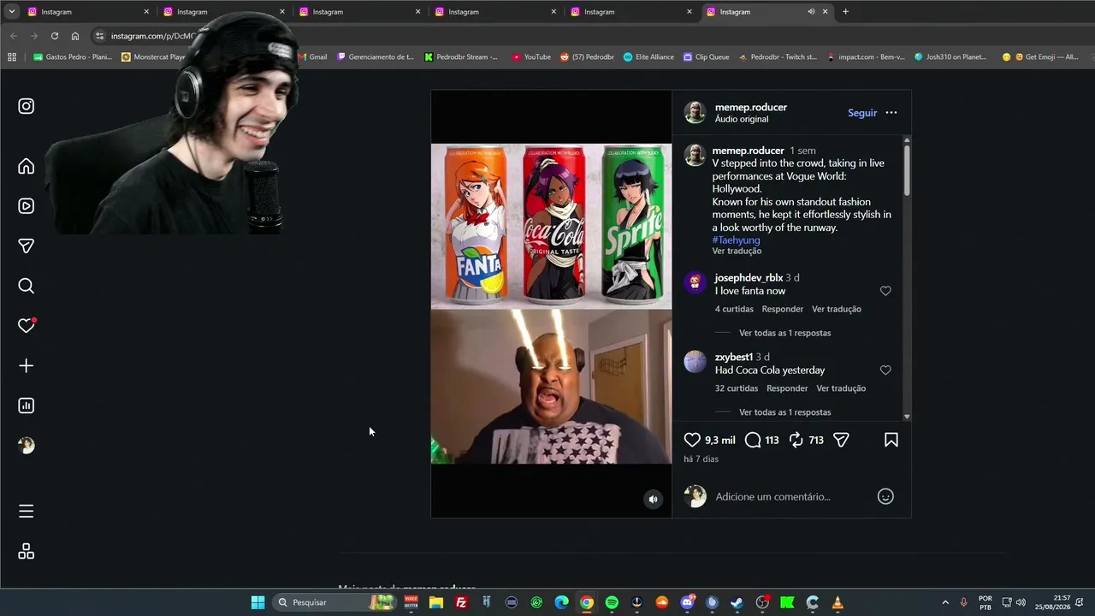Open the Chrome apps grid in bookmarks bar

pyautogui.click(x=12, y=57)
